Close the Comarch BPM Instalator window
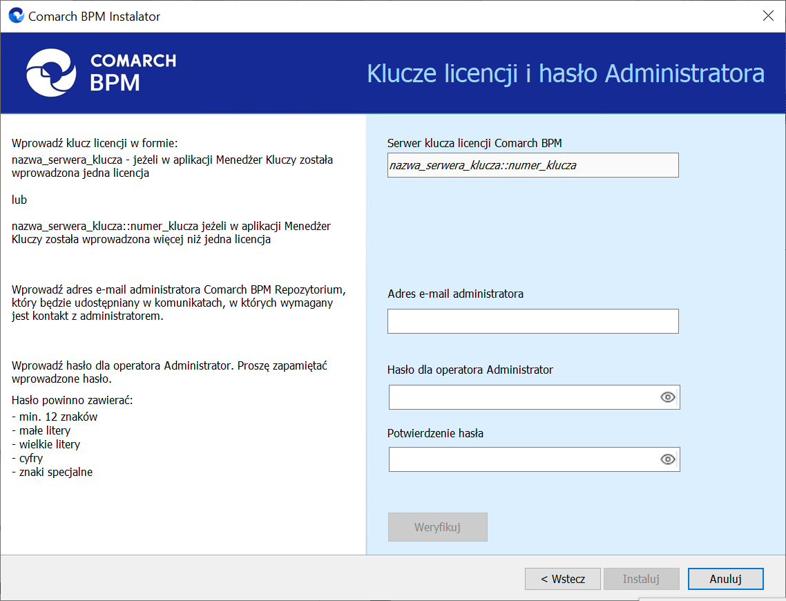 [x=768, y=15]
